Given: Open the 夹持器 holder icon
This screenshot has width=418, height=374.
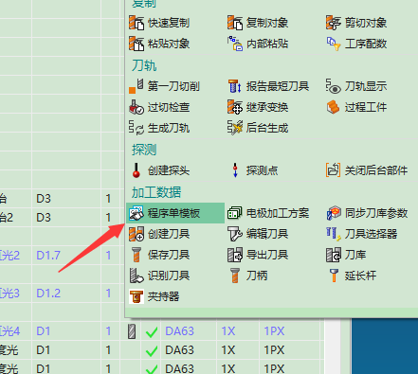Looking at the screenshot, I should pos(136,296).
